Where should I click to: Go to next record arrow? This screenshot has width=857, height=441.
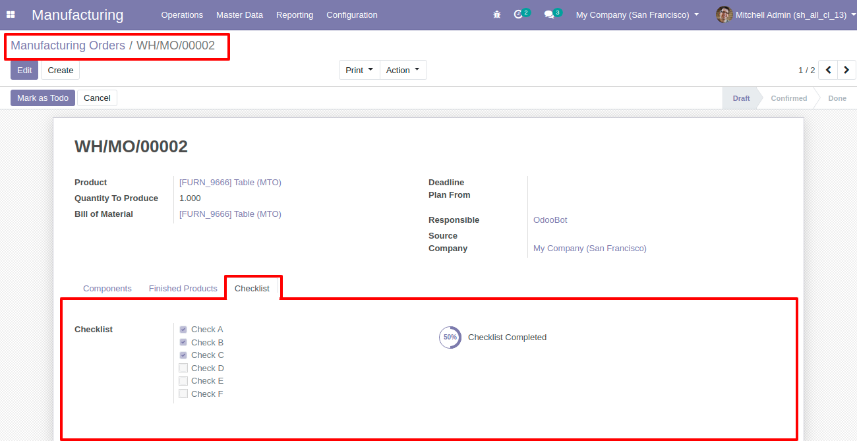point(846,70)
